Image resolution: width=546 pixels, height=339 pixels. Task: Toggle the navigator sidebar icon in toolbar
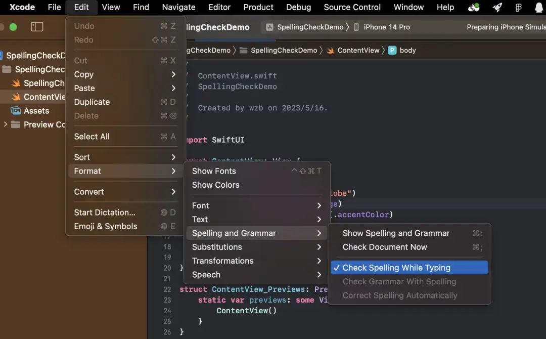click(x=37, y=27)
